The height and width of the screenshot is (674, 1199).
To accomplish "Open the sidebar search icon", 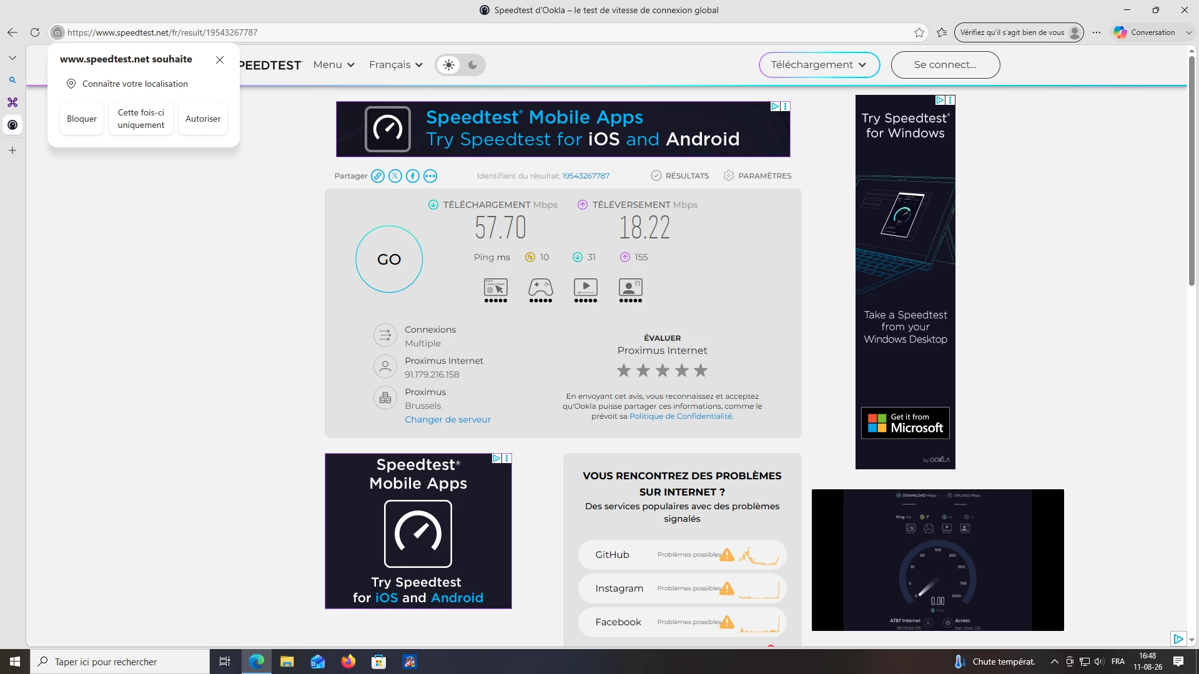I will click(12, 80).
